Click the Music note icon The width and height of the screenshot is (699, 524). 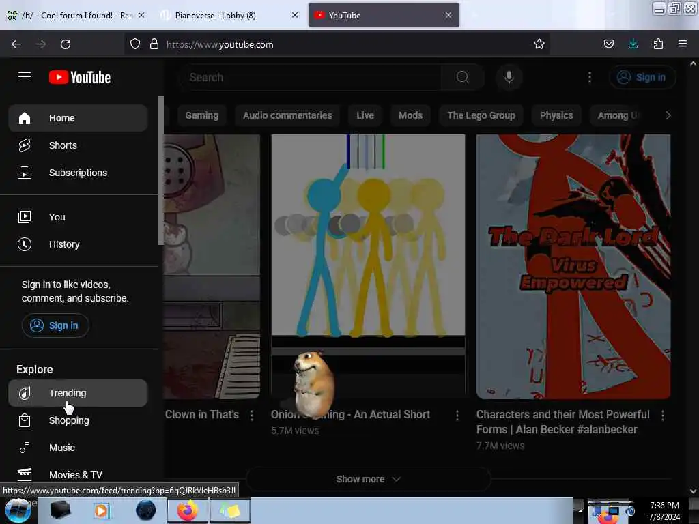tap(25, 448)
